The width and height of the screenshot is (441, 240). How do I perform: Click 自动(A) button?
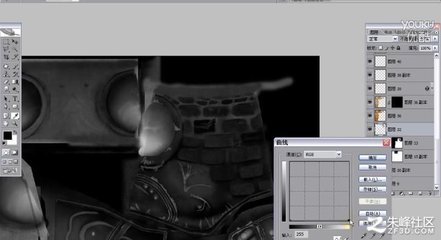[x=373, y=214]
